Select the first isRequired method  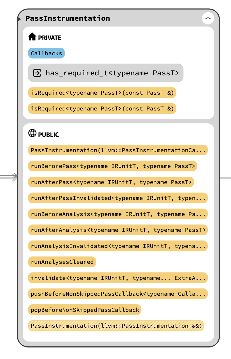(x=102, y=93)
